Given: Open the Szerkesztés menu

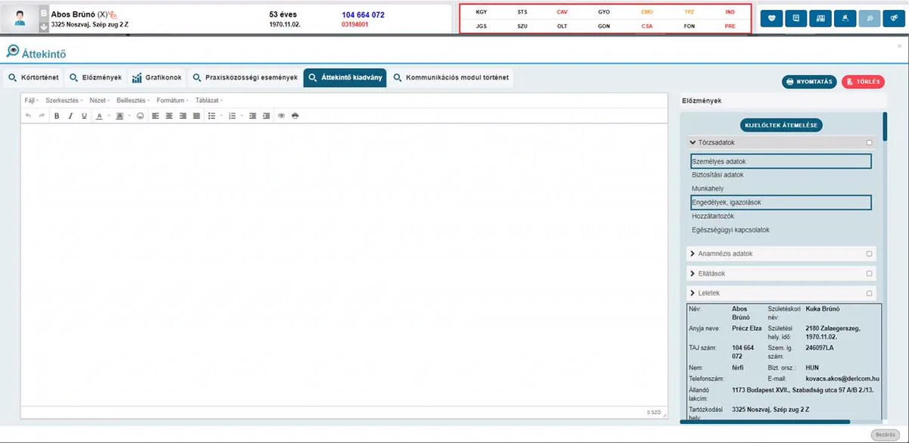Looking at the screenshot, I should click(64, 100).
